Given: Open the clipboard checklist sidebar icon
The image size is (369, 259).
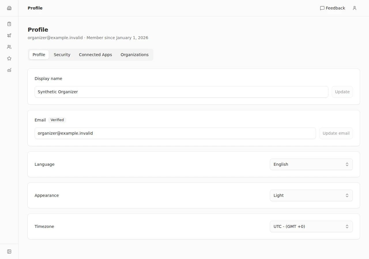Looking at the screenshot, I should [x=9, y=24].
